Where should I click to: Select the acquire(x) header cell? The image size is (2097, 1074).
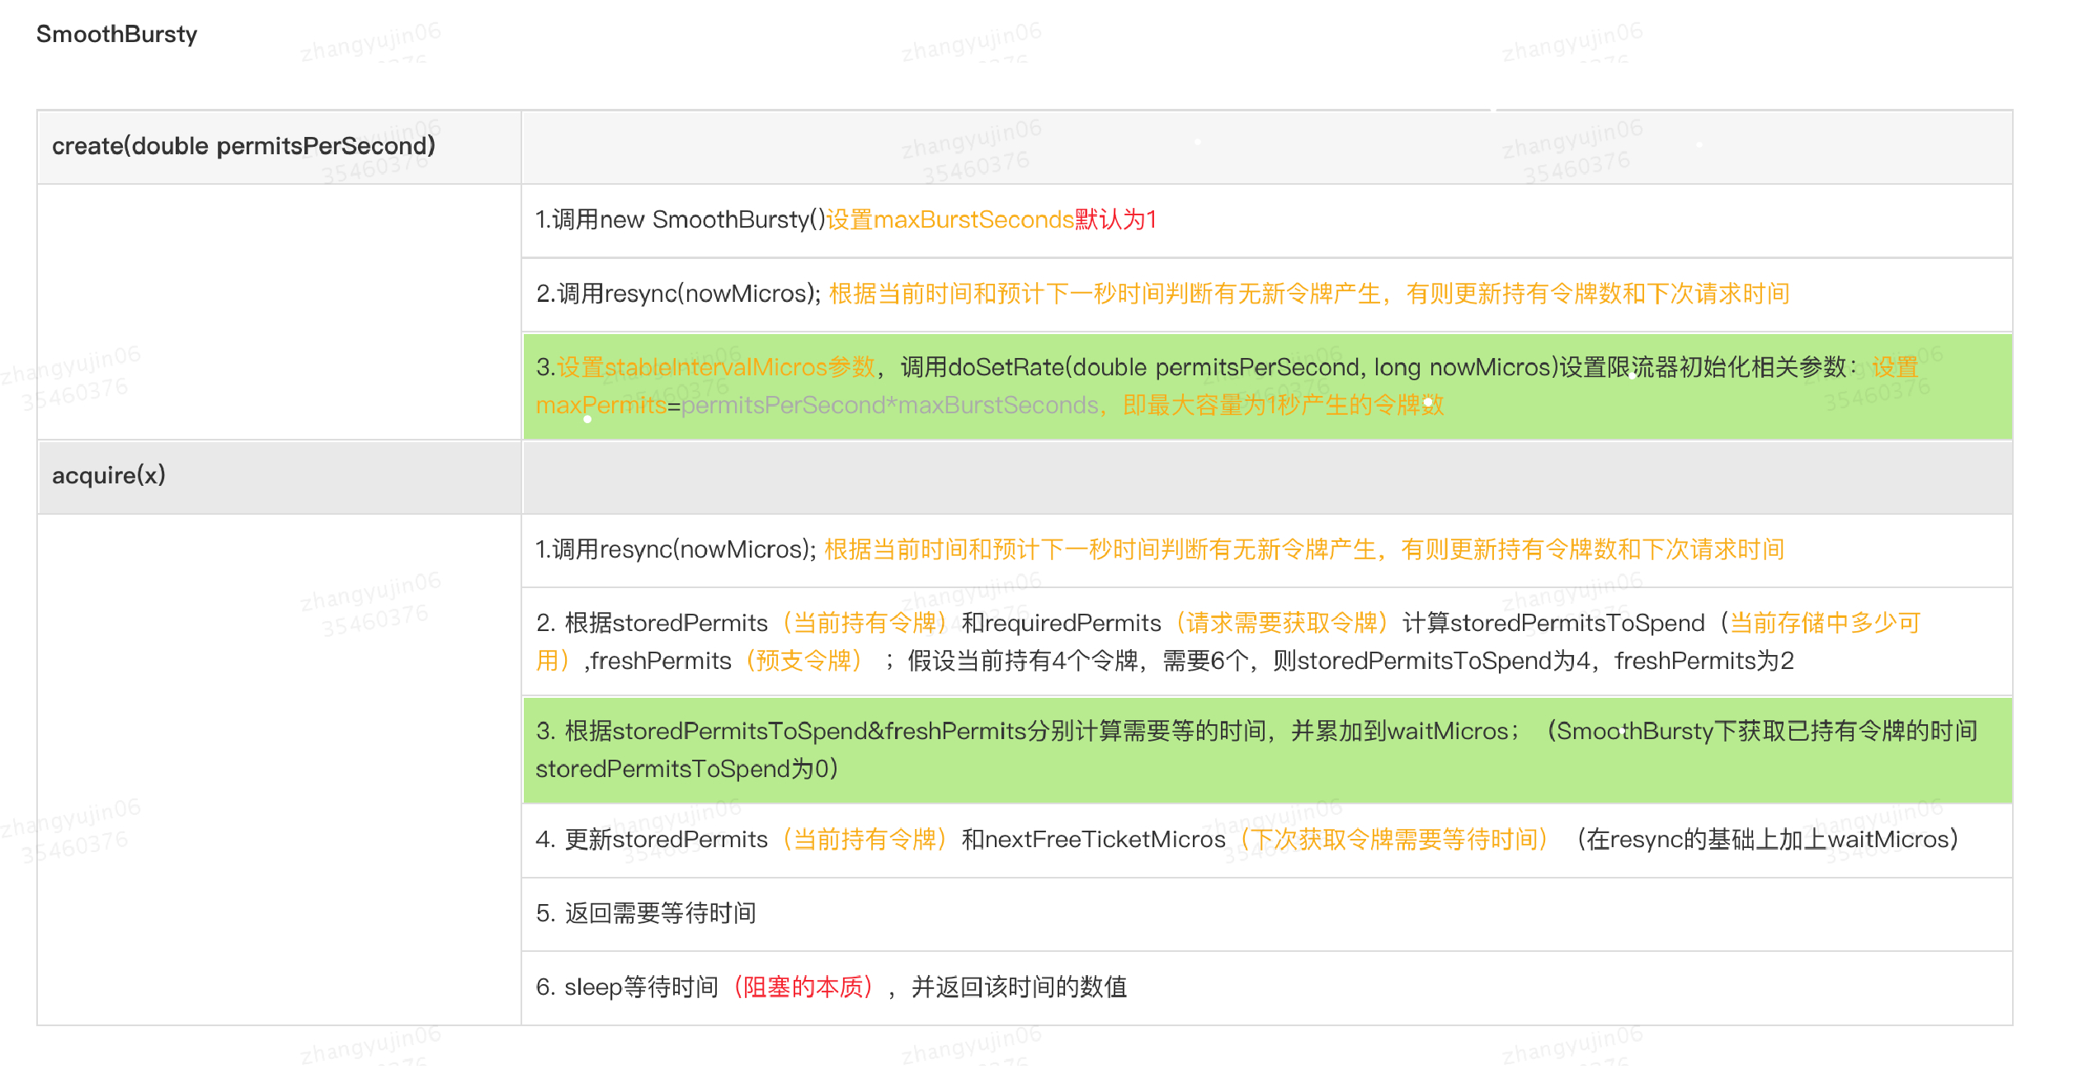(109, 475)
